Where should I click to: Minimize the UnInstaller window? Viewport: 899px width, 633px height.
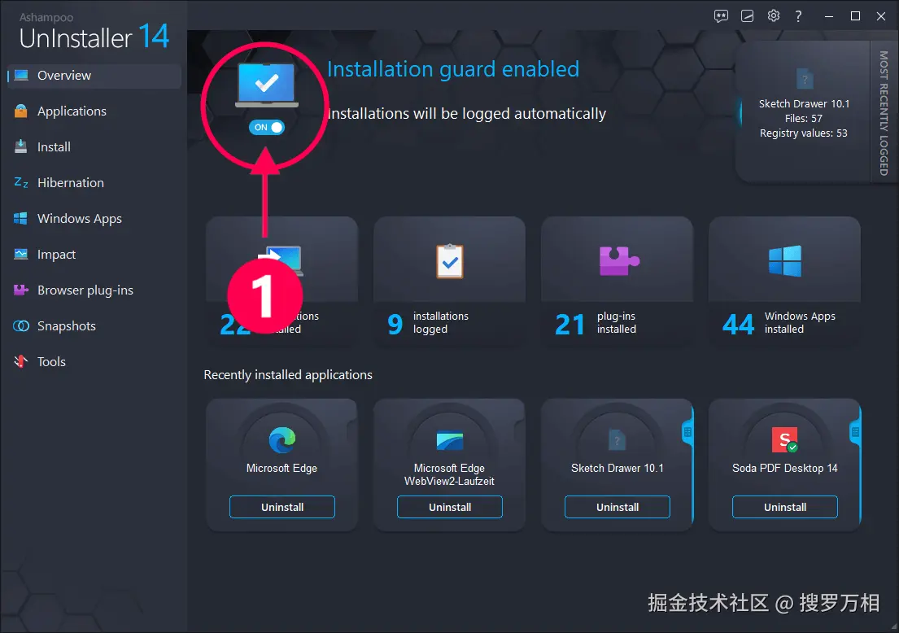828,16
